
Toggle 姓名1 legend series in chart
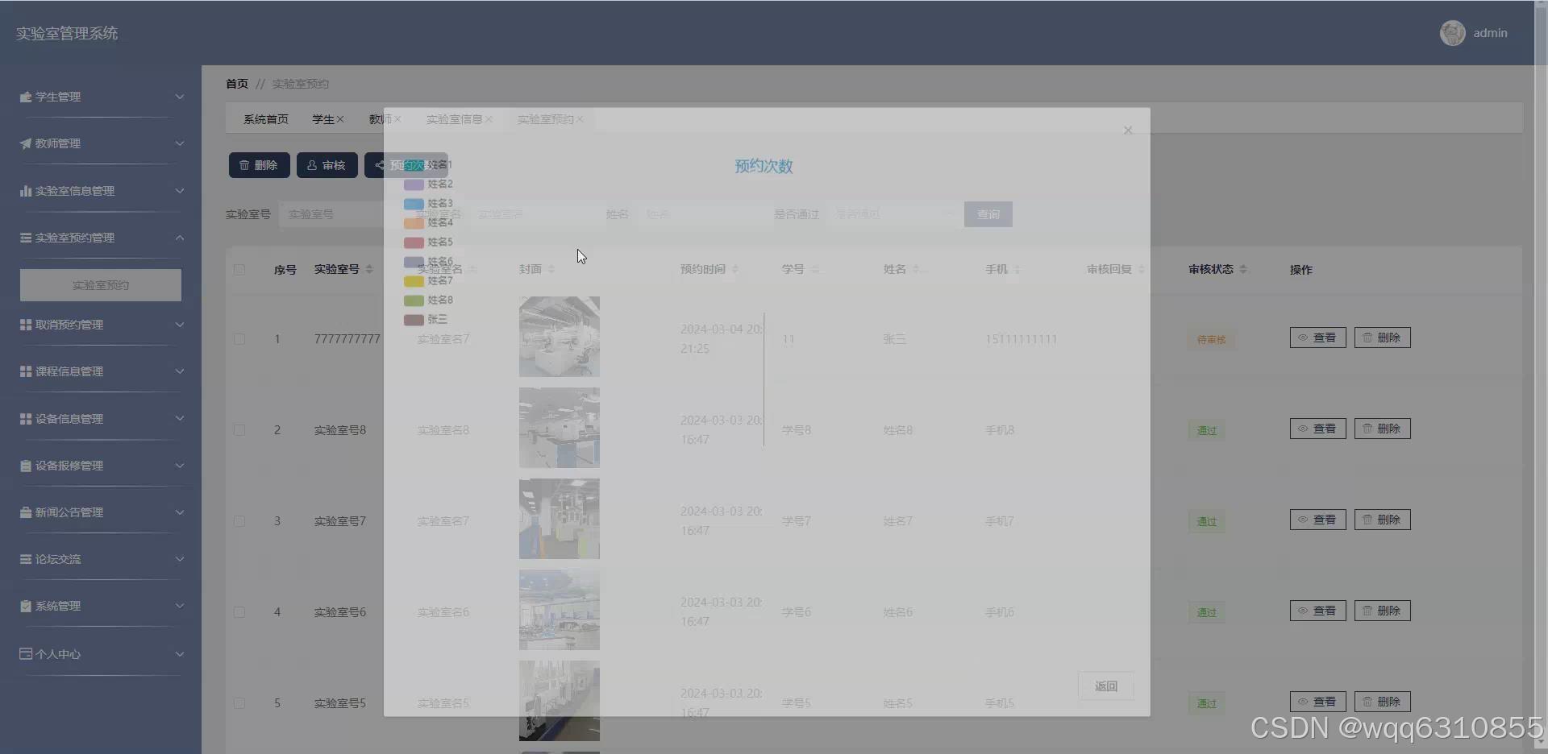coord(428,165)
